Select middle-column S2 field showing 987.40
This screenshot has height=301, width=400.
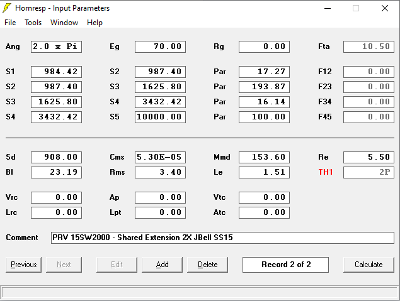click(160, 72)
